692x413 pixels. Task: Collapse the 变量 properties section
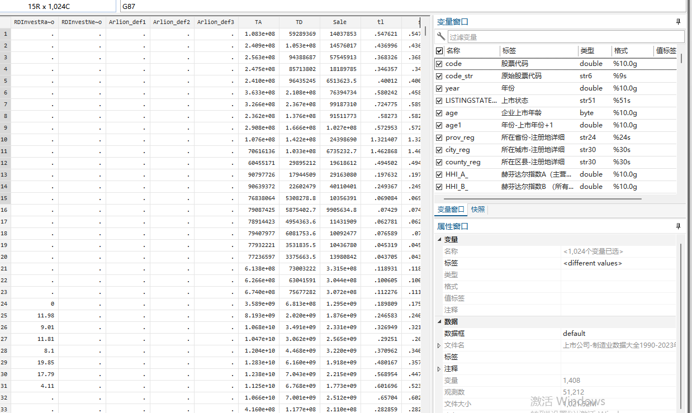439,240
